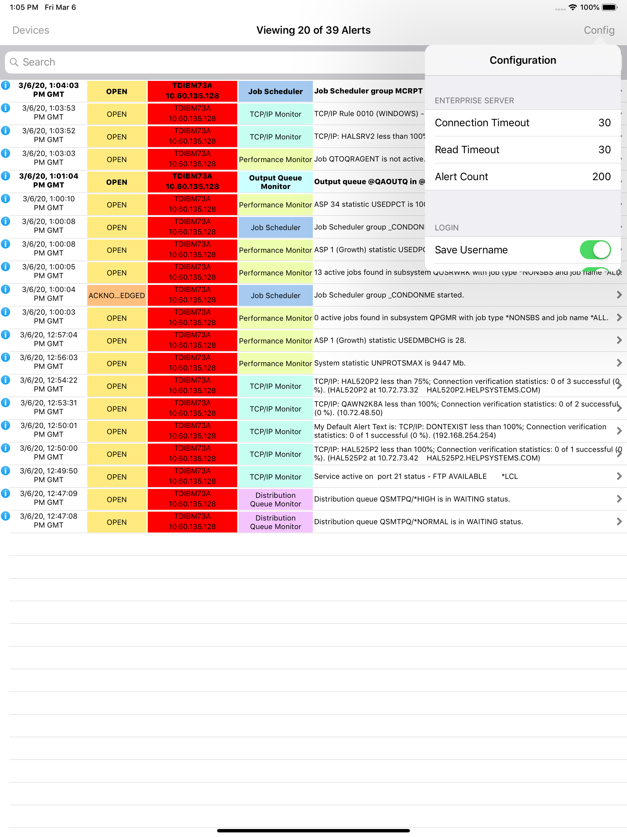The width and height of the screenshot is (627, 837).
Task: Expand the HAL520P2 TCP/IP alert
Action: [619, 386]
